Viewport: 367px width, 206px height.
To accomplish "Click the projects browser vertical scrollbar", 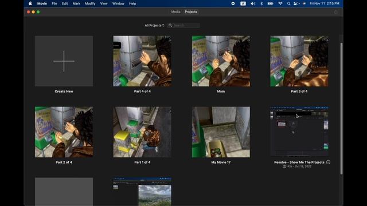I will [x=341, y=108].
